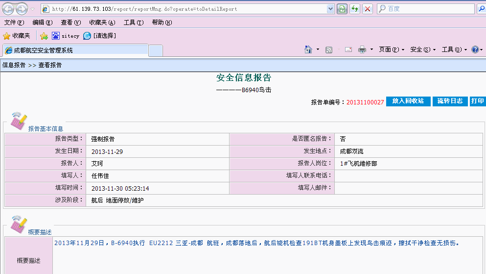The height and width of the screenshot is (274, 486).
Task: Click the 查看报告 breadcrumb
Action: [50, 65]
